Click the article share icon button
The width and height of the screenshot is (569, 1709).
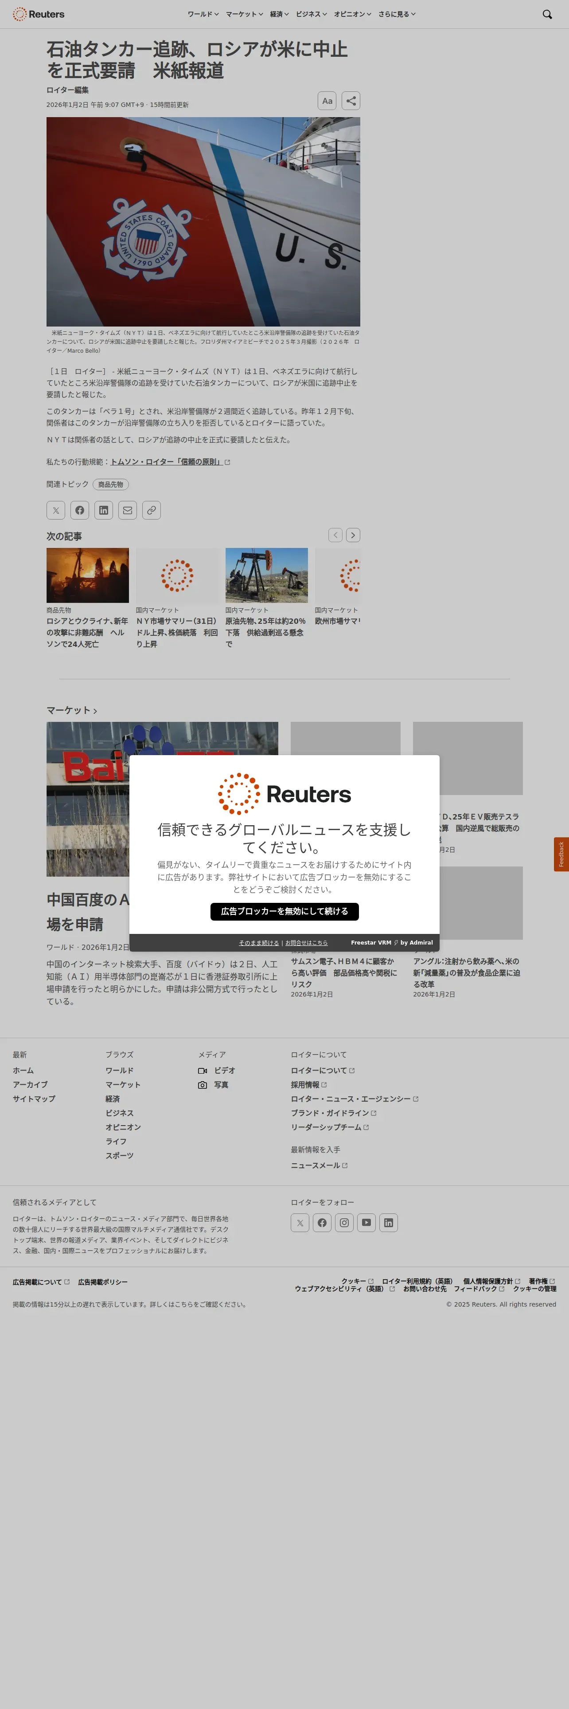(x=351, y=101)
